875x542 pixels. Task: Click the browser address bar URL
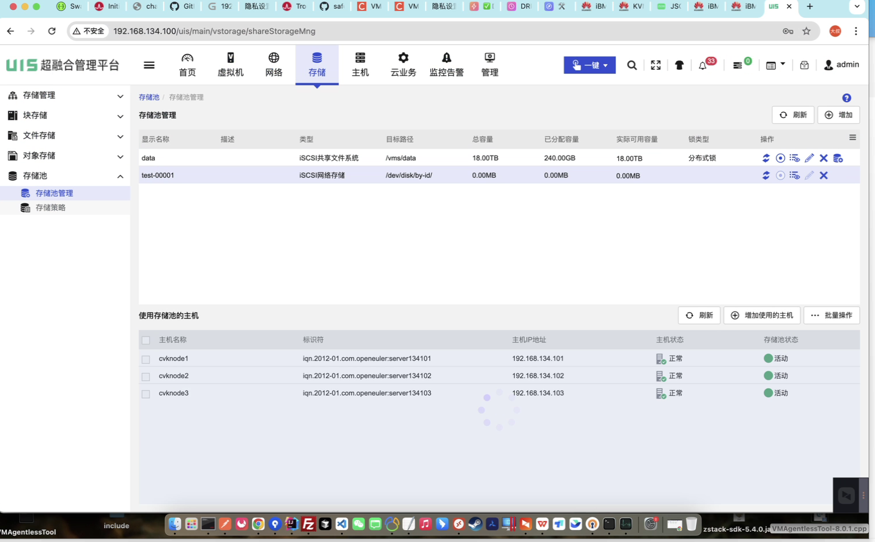point(214,31)
